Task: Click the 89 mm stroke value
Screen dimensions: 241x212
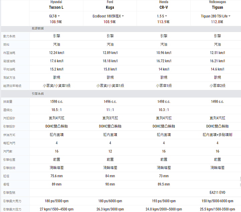Action: tap(57, 184)
